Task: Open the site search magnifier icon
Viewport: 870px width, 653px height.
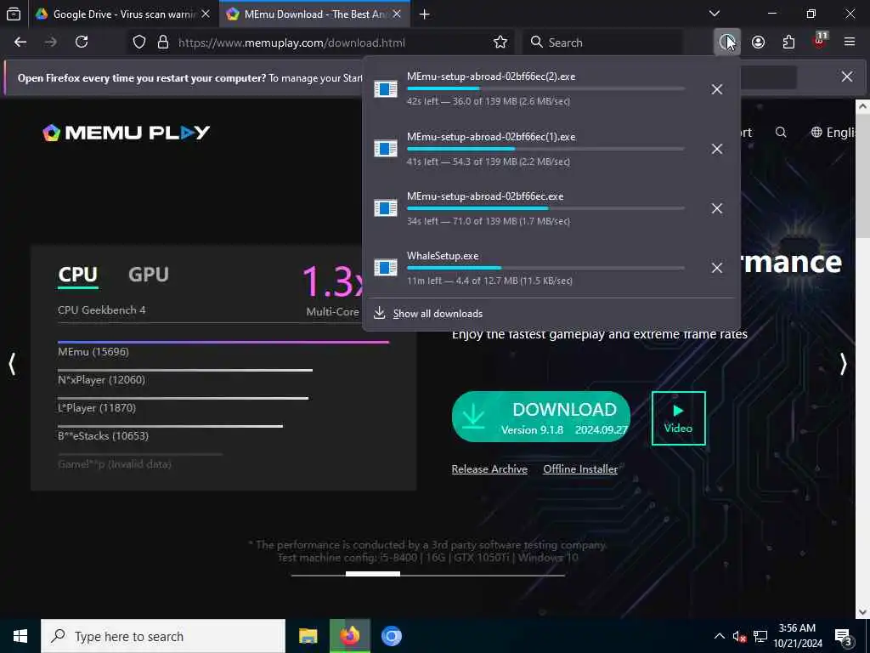Action: [x=781, y=132]
